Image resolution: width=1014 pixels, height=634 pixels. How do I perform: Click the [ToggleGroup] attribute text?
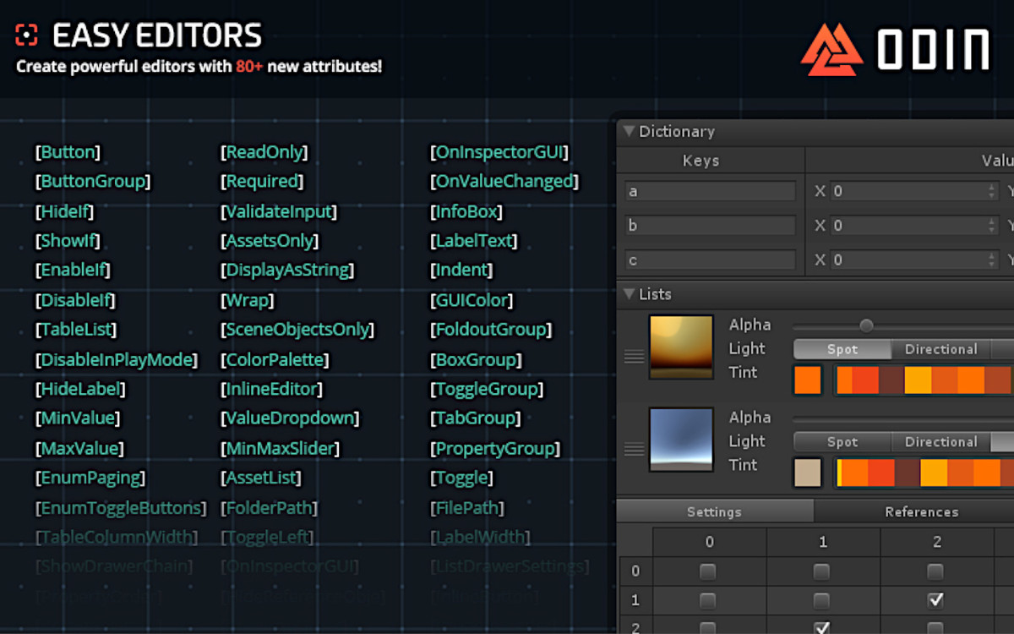(487, 390)
